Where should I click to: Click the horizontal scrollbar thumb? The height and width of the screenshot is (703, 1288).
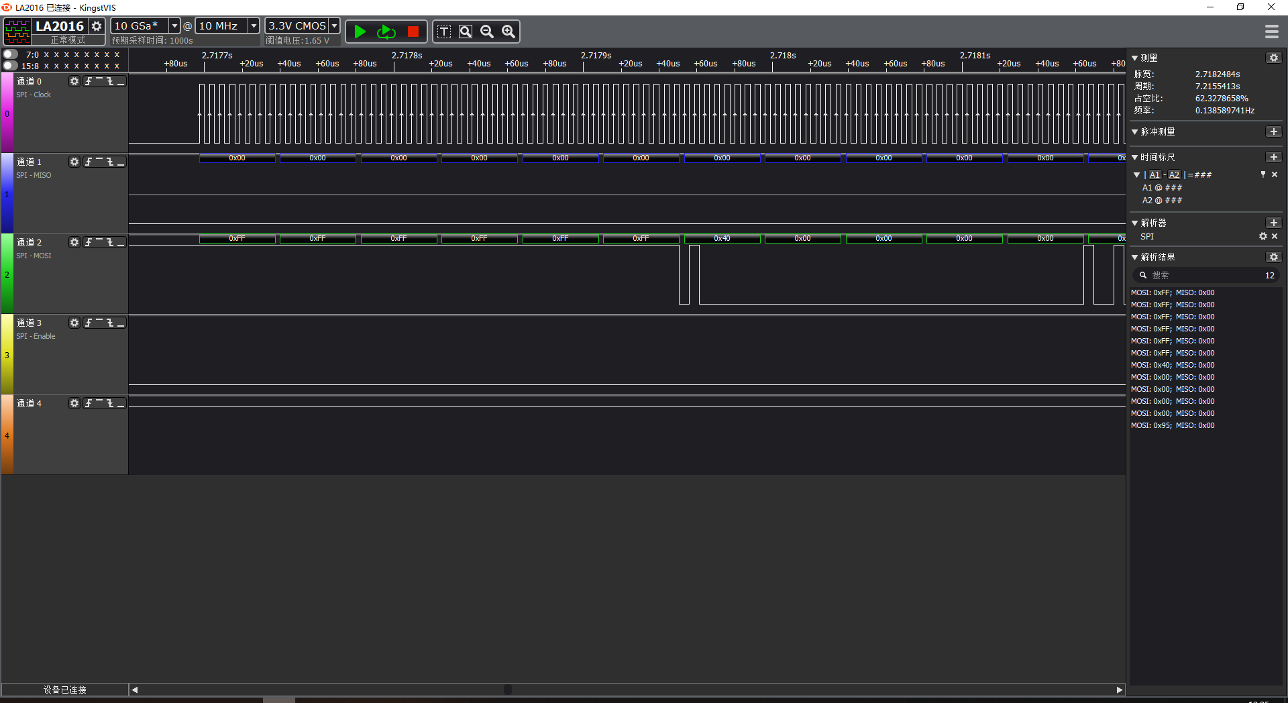(x=508, y=690)
